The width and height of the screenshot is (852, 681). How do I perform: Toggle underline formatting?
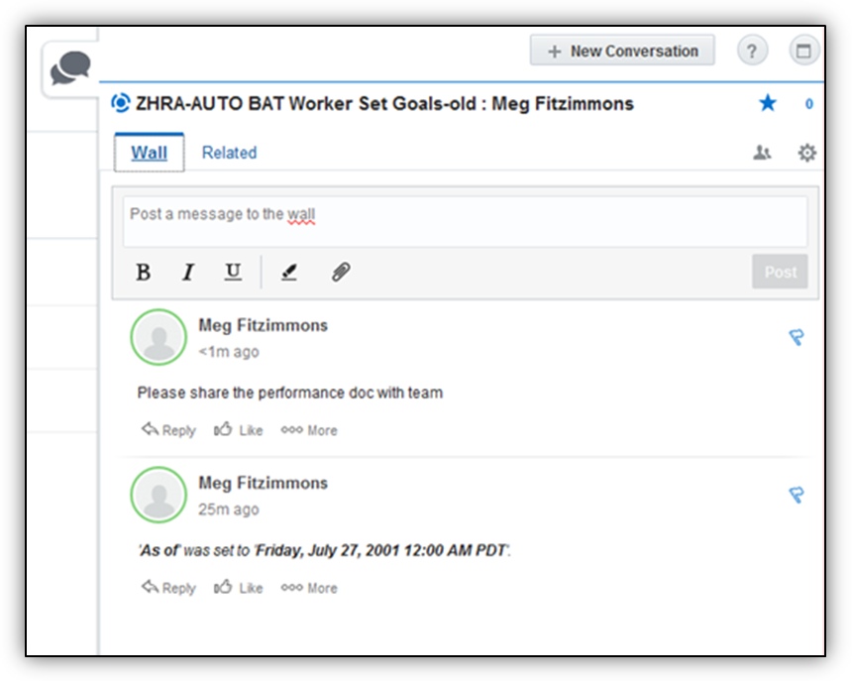click(233, 272)
